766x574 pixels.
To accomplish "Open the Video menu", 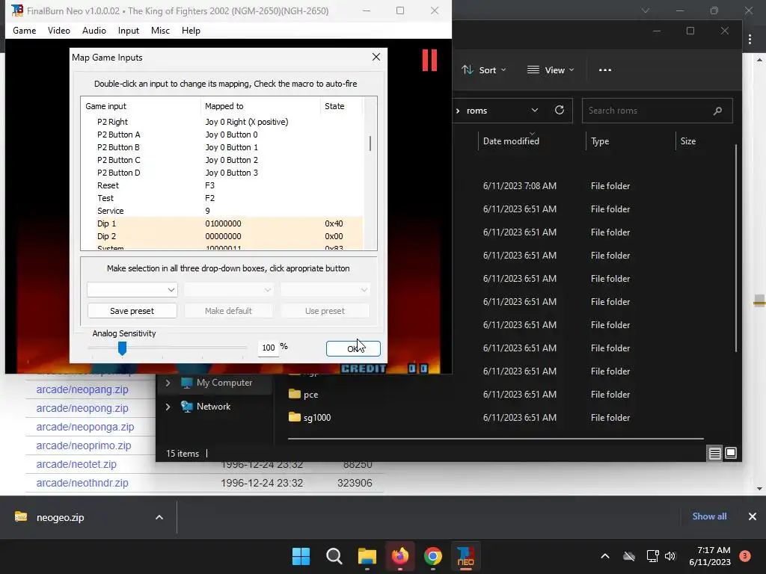I will tap(58, 30).
